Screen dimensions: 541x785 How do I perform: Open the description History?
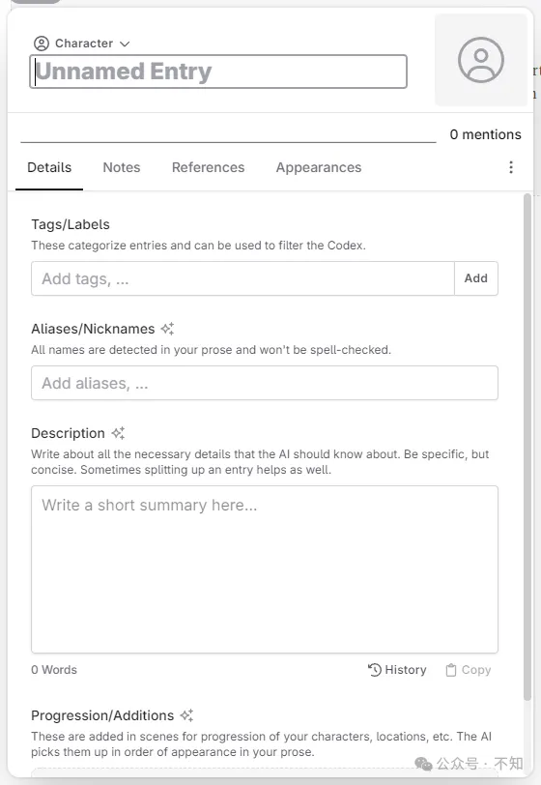point(397,670)
